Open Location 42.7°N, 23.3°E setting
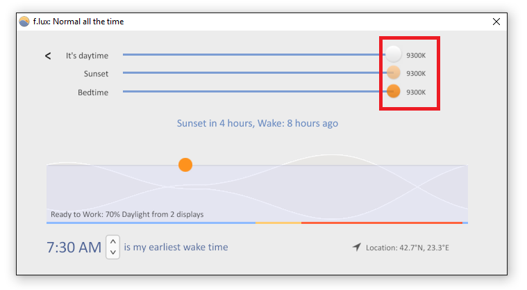 [x=408, y=248]
